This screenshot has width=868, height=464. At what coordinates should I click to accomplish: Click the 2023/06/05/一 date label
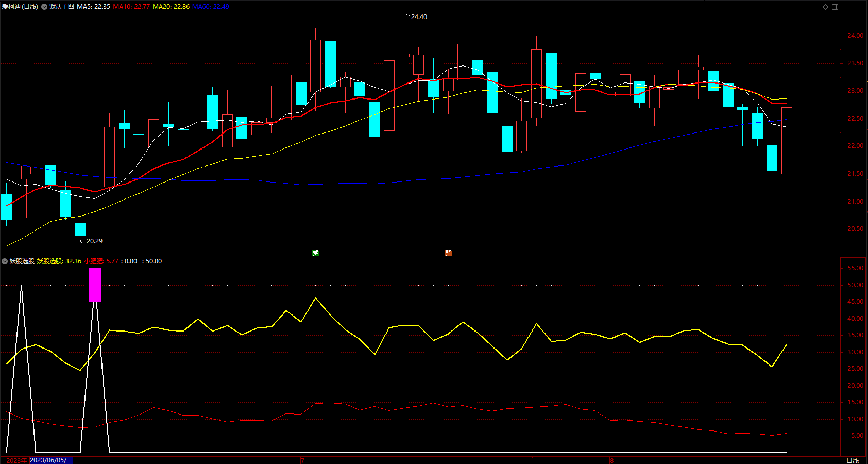pyautogui.click(x=51, y=460)
